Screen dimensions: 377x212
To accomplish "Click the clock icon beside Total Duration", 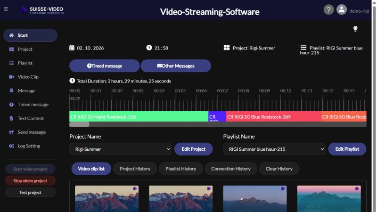I will pos(72,81).
